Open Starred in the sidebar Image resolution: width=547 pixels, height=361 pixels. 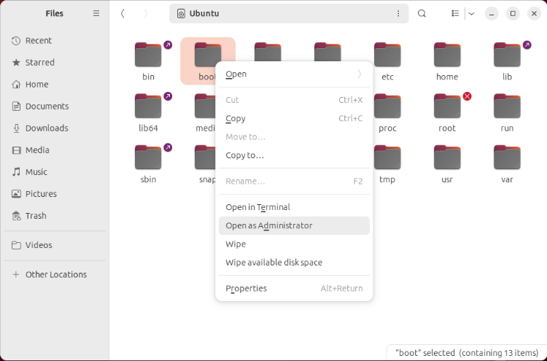point(55,63)
